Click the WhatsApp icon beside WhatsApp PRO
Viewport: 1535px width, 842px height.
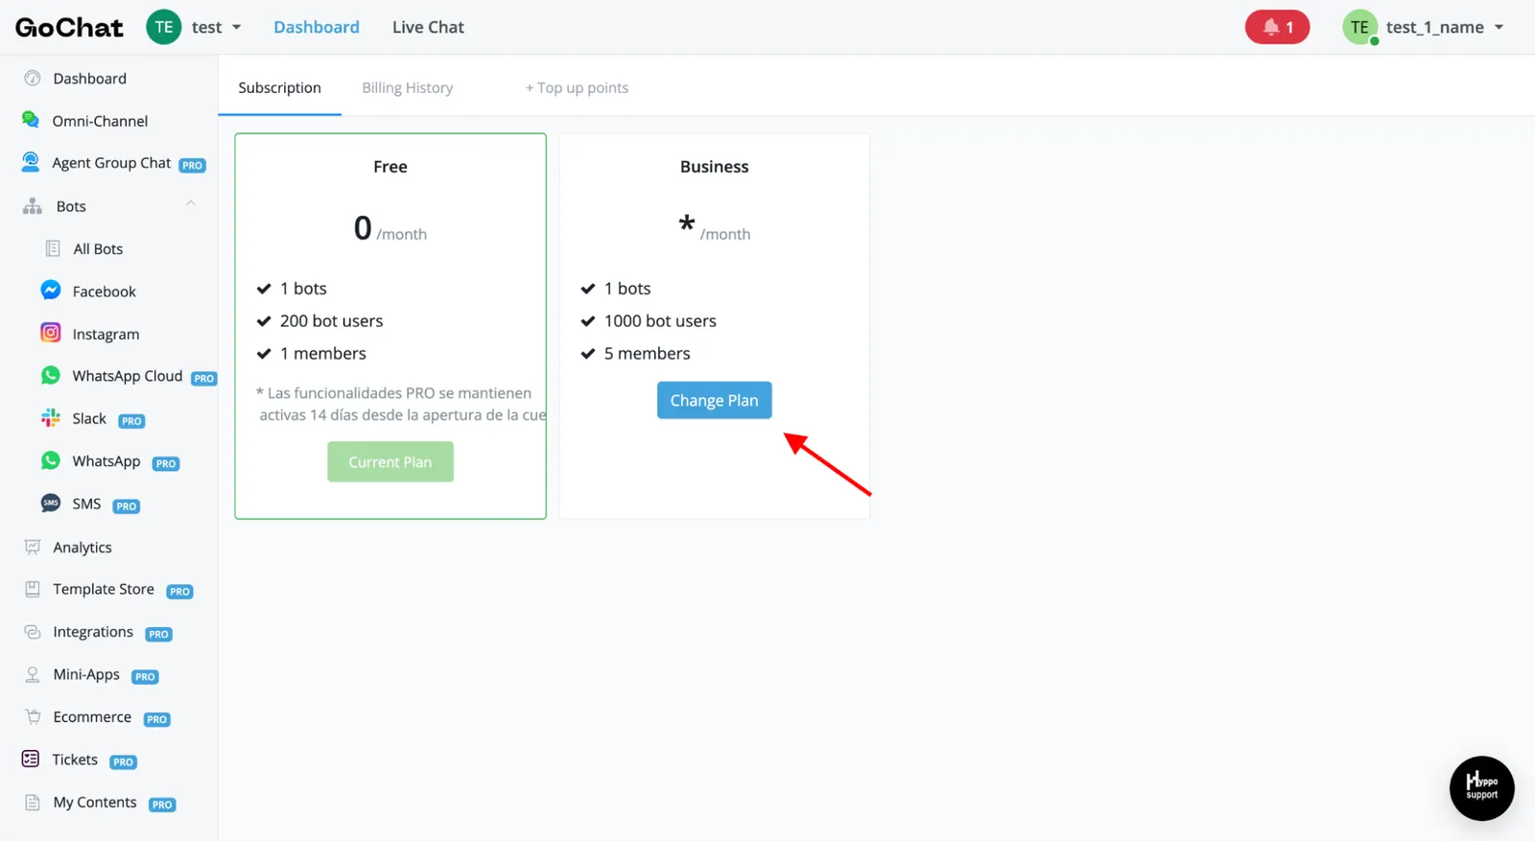pyautogui.click(x=51, y=460)
